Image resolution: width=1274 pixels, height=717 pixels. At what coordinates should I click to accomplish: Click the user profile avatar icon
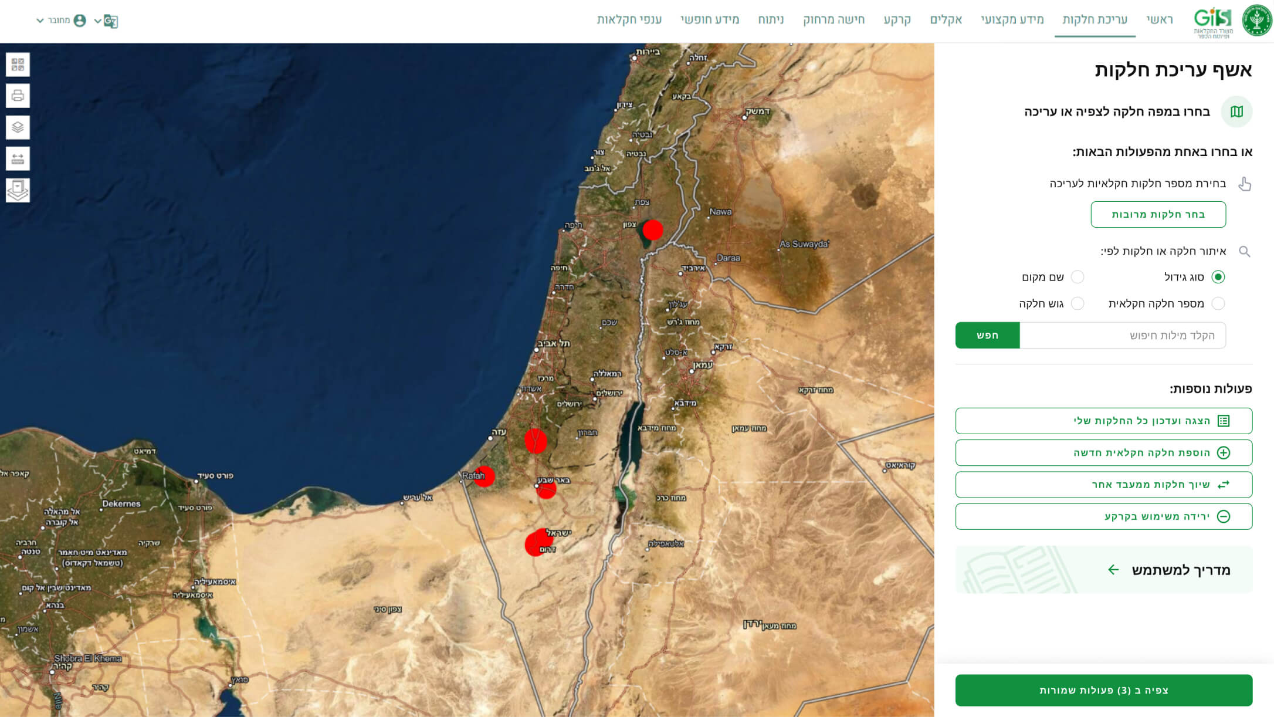(x=80, y=21)
